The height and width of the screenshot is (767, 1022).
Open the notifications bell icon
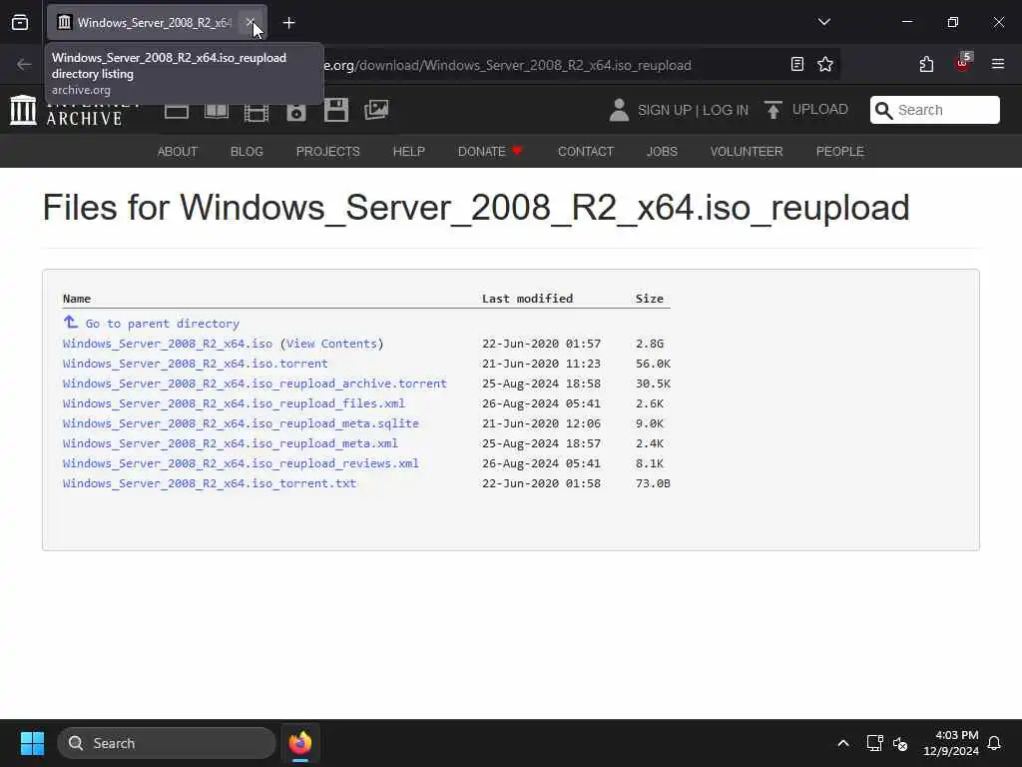(994, 743)
